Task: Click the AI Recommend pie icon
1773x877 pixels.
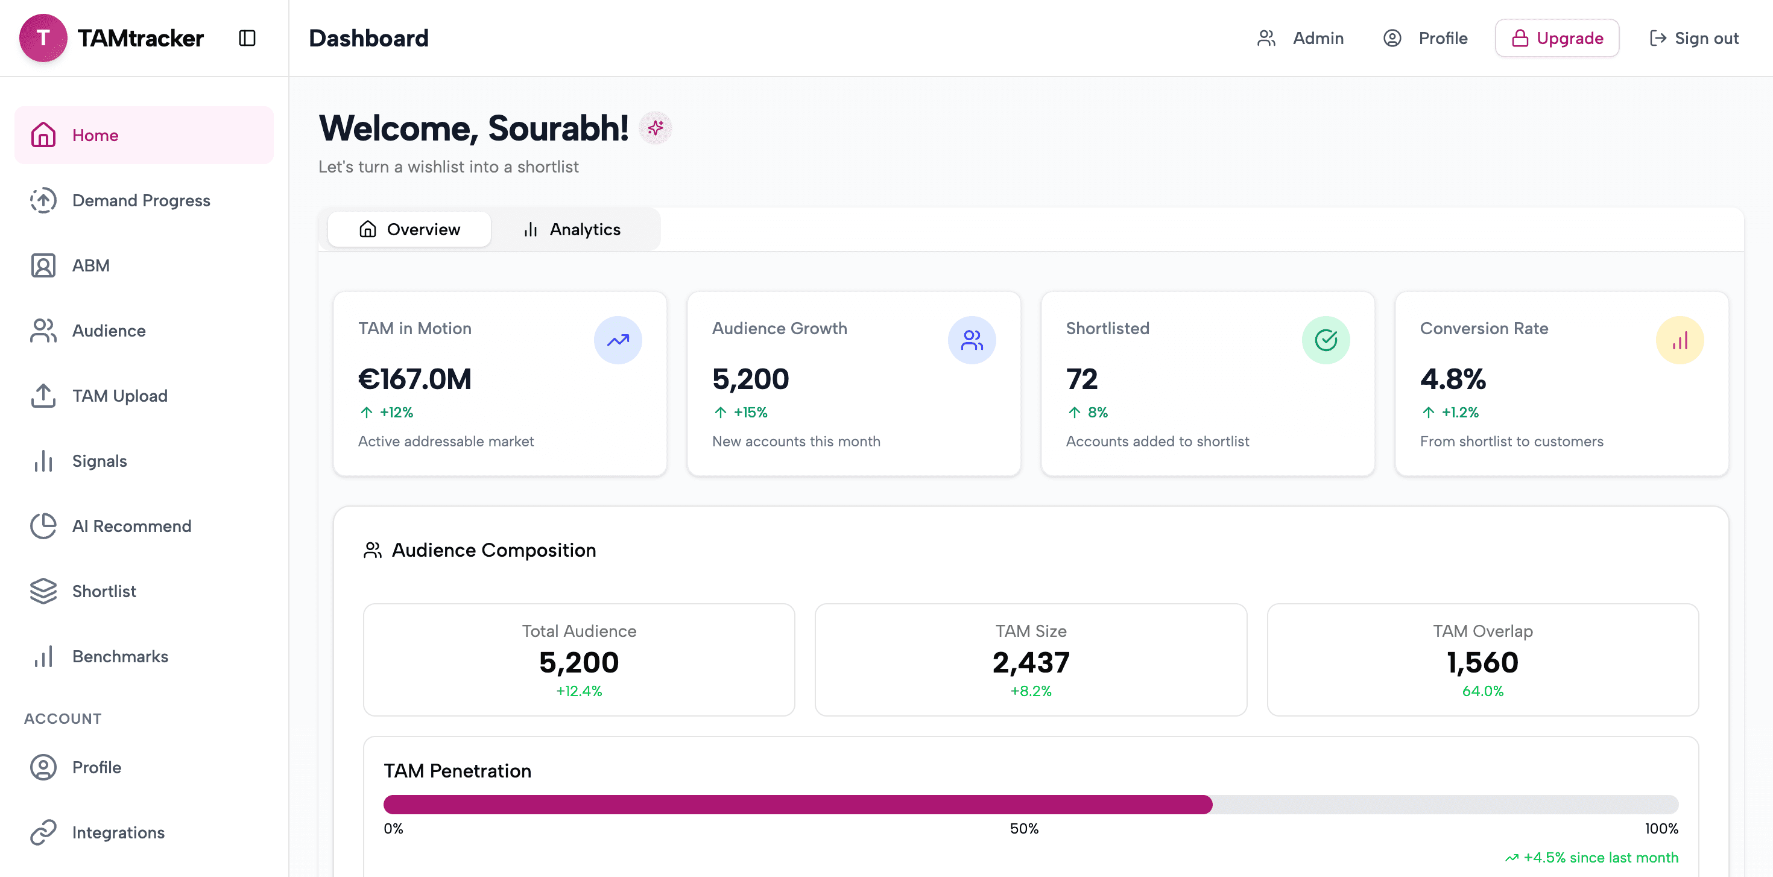Action: (43, 526)
